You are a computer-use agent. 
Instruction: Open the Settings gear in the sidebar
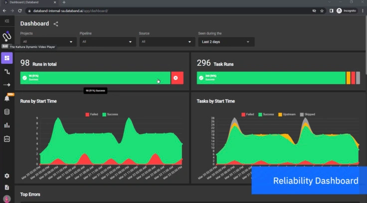click(x=7, y=176)
